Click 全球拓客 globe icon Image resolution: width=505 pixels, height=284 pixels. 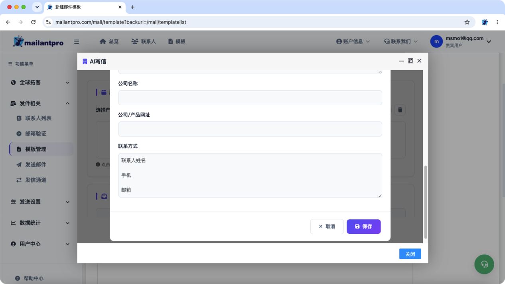(x=13, y=83)
